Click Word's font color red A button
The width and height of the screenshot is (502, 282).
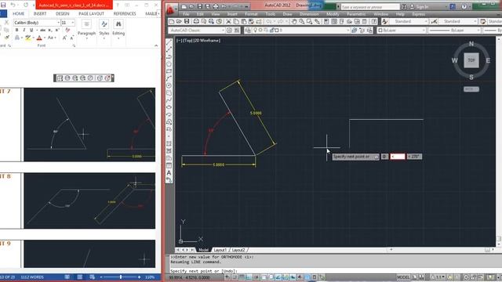point(39,38)
